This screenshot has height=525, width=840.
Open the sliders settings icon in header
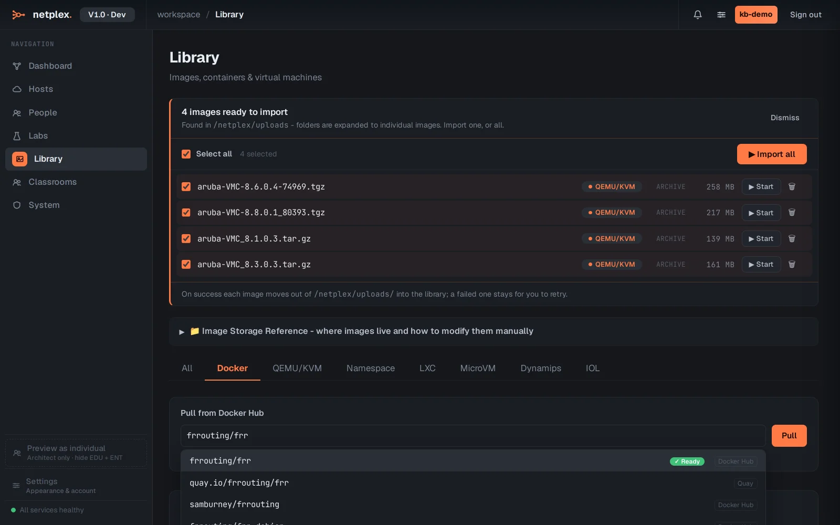click(x=721, y=15)
